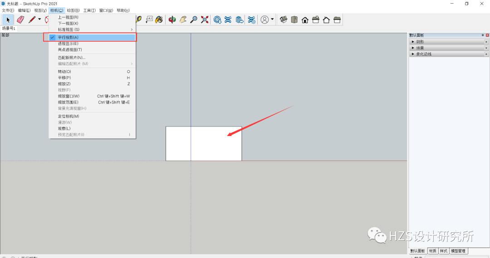Switch to the 样式 tray tab
The height and width of the screenshot is (258, 490).
(444, 251)
